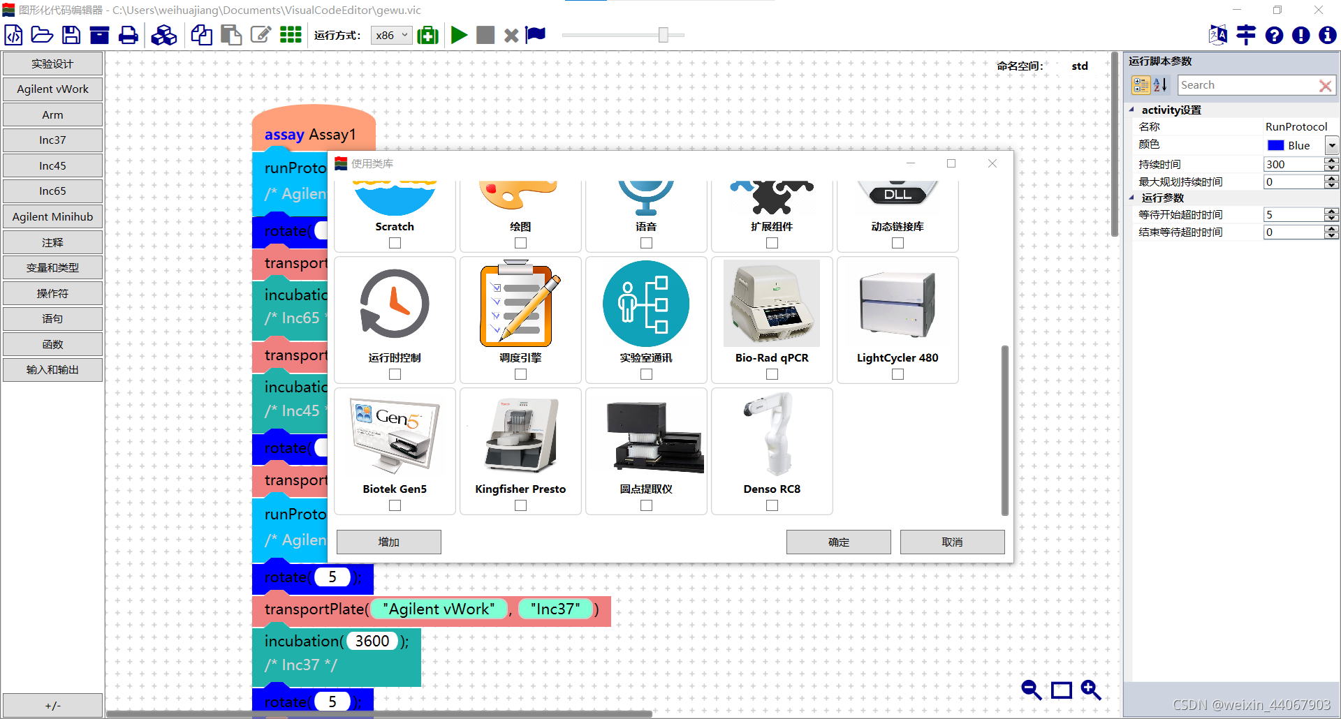Zoom in with the plus magnifier icon
This screenshot has height=719, width=1341.
coord(1091,690)
